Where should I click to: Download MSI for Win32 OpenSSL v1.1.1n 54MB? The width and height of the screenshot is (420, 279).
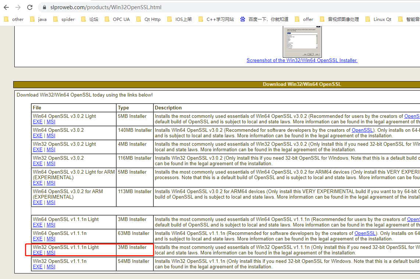pyautogui.click(x=51, y=267)
